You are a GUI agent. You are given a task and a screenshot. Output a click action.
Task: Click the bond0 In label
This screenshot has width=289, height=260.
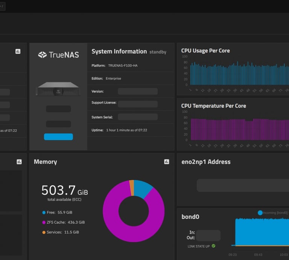192,232
